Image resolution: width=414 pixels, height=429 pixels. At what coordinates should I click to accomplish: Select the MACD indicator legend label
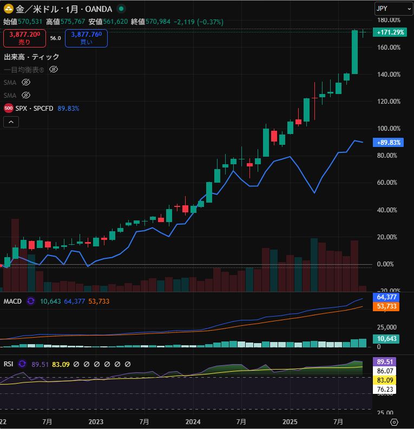point(12,301)
